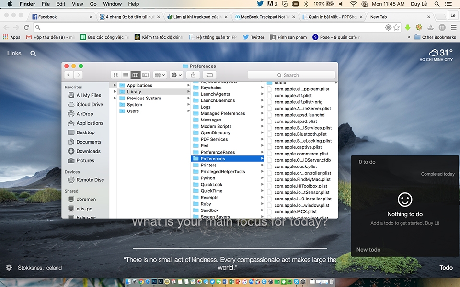The image size is (460, 287).
Task: Go back in Finder window
Action: click(x=69, y=75)
